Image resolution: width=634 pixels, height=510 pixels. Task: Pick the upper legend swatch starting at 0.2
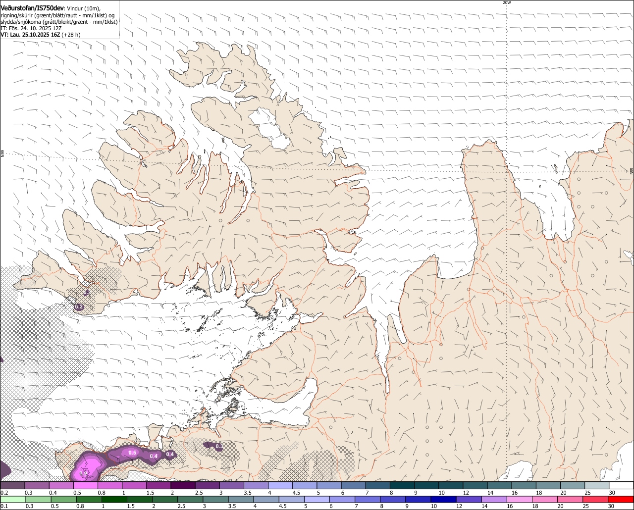click(x=13, y=486)
